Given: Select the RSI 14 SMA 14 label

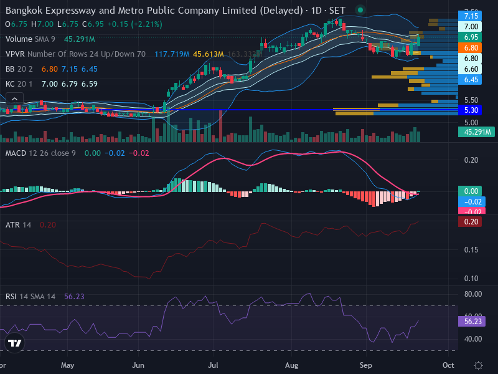Looking at the screenshot, I should tap(30, 297).
